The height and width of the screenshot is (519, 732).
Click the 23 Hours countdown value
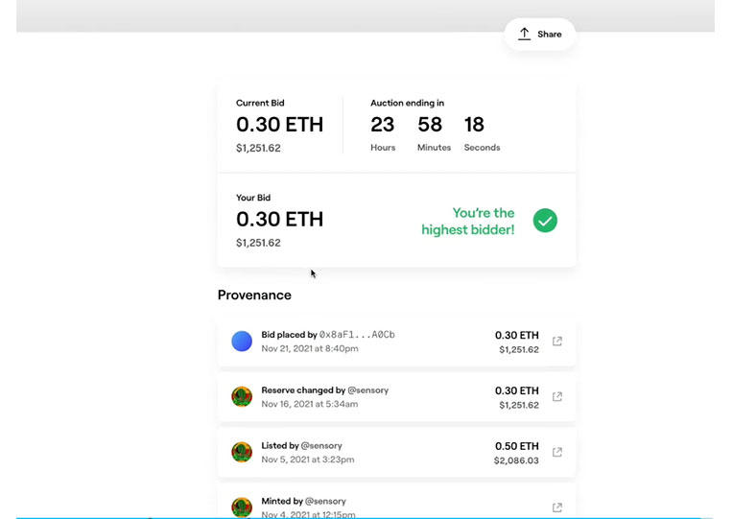pos(383,125)
